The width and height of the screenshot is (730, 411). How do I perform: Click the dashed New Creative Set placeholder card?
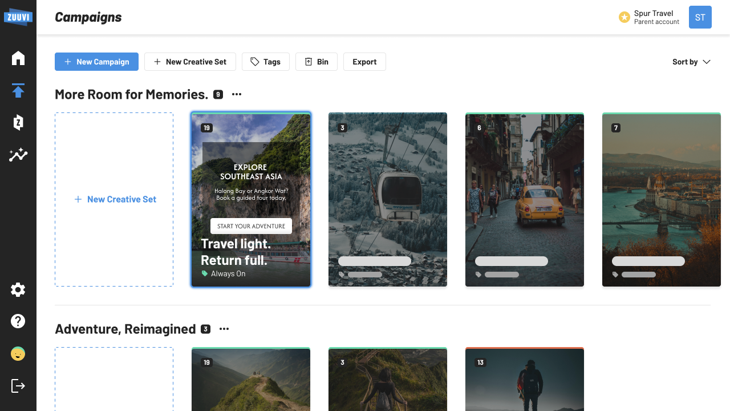coord(114,199)
